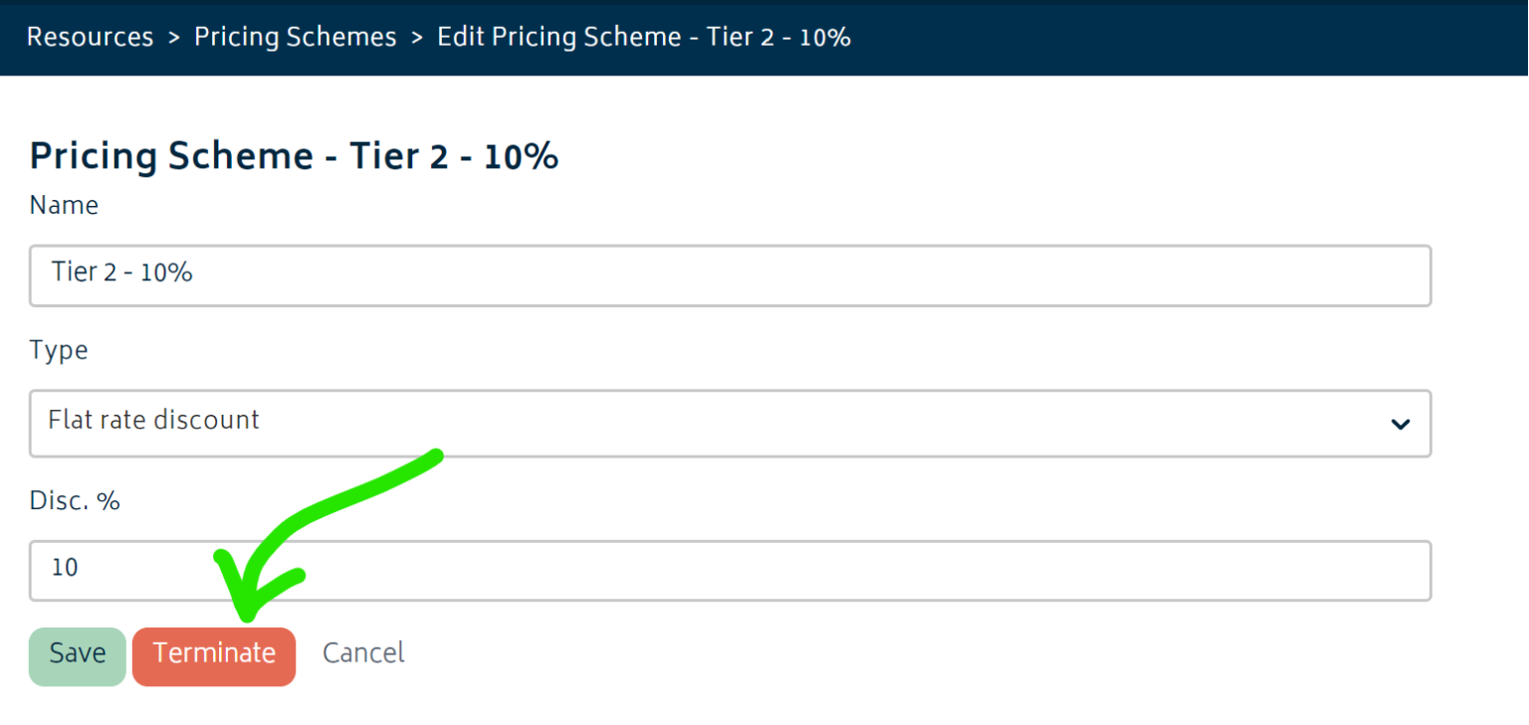
Task: Click Save to store the pricing scheme
Action: pos(77,654)
